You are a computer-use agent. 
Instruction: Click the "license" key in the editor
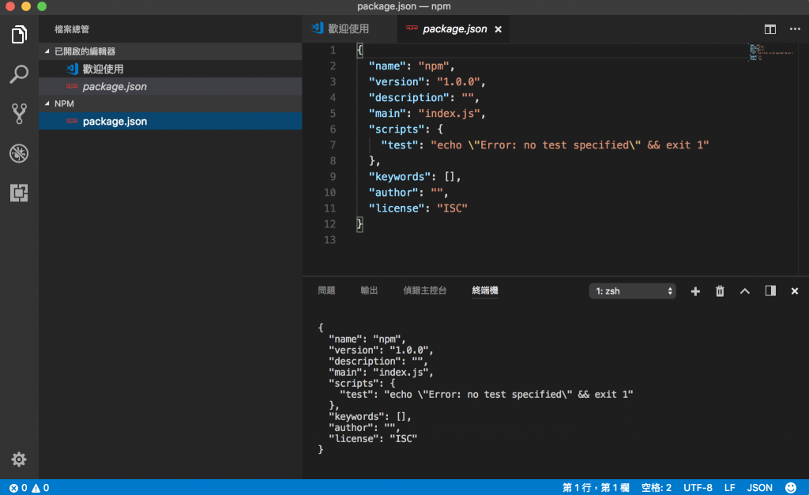tap(397, 208)
